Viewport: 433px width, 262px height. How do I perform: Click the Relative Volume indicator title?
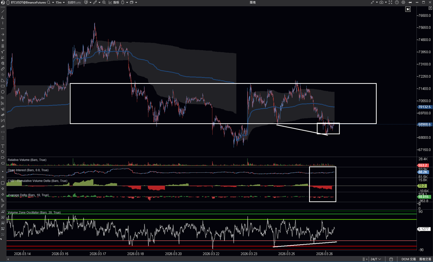click(27, 160)
